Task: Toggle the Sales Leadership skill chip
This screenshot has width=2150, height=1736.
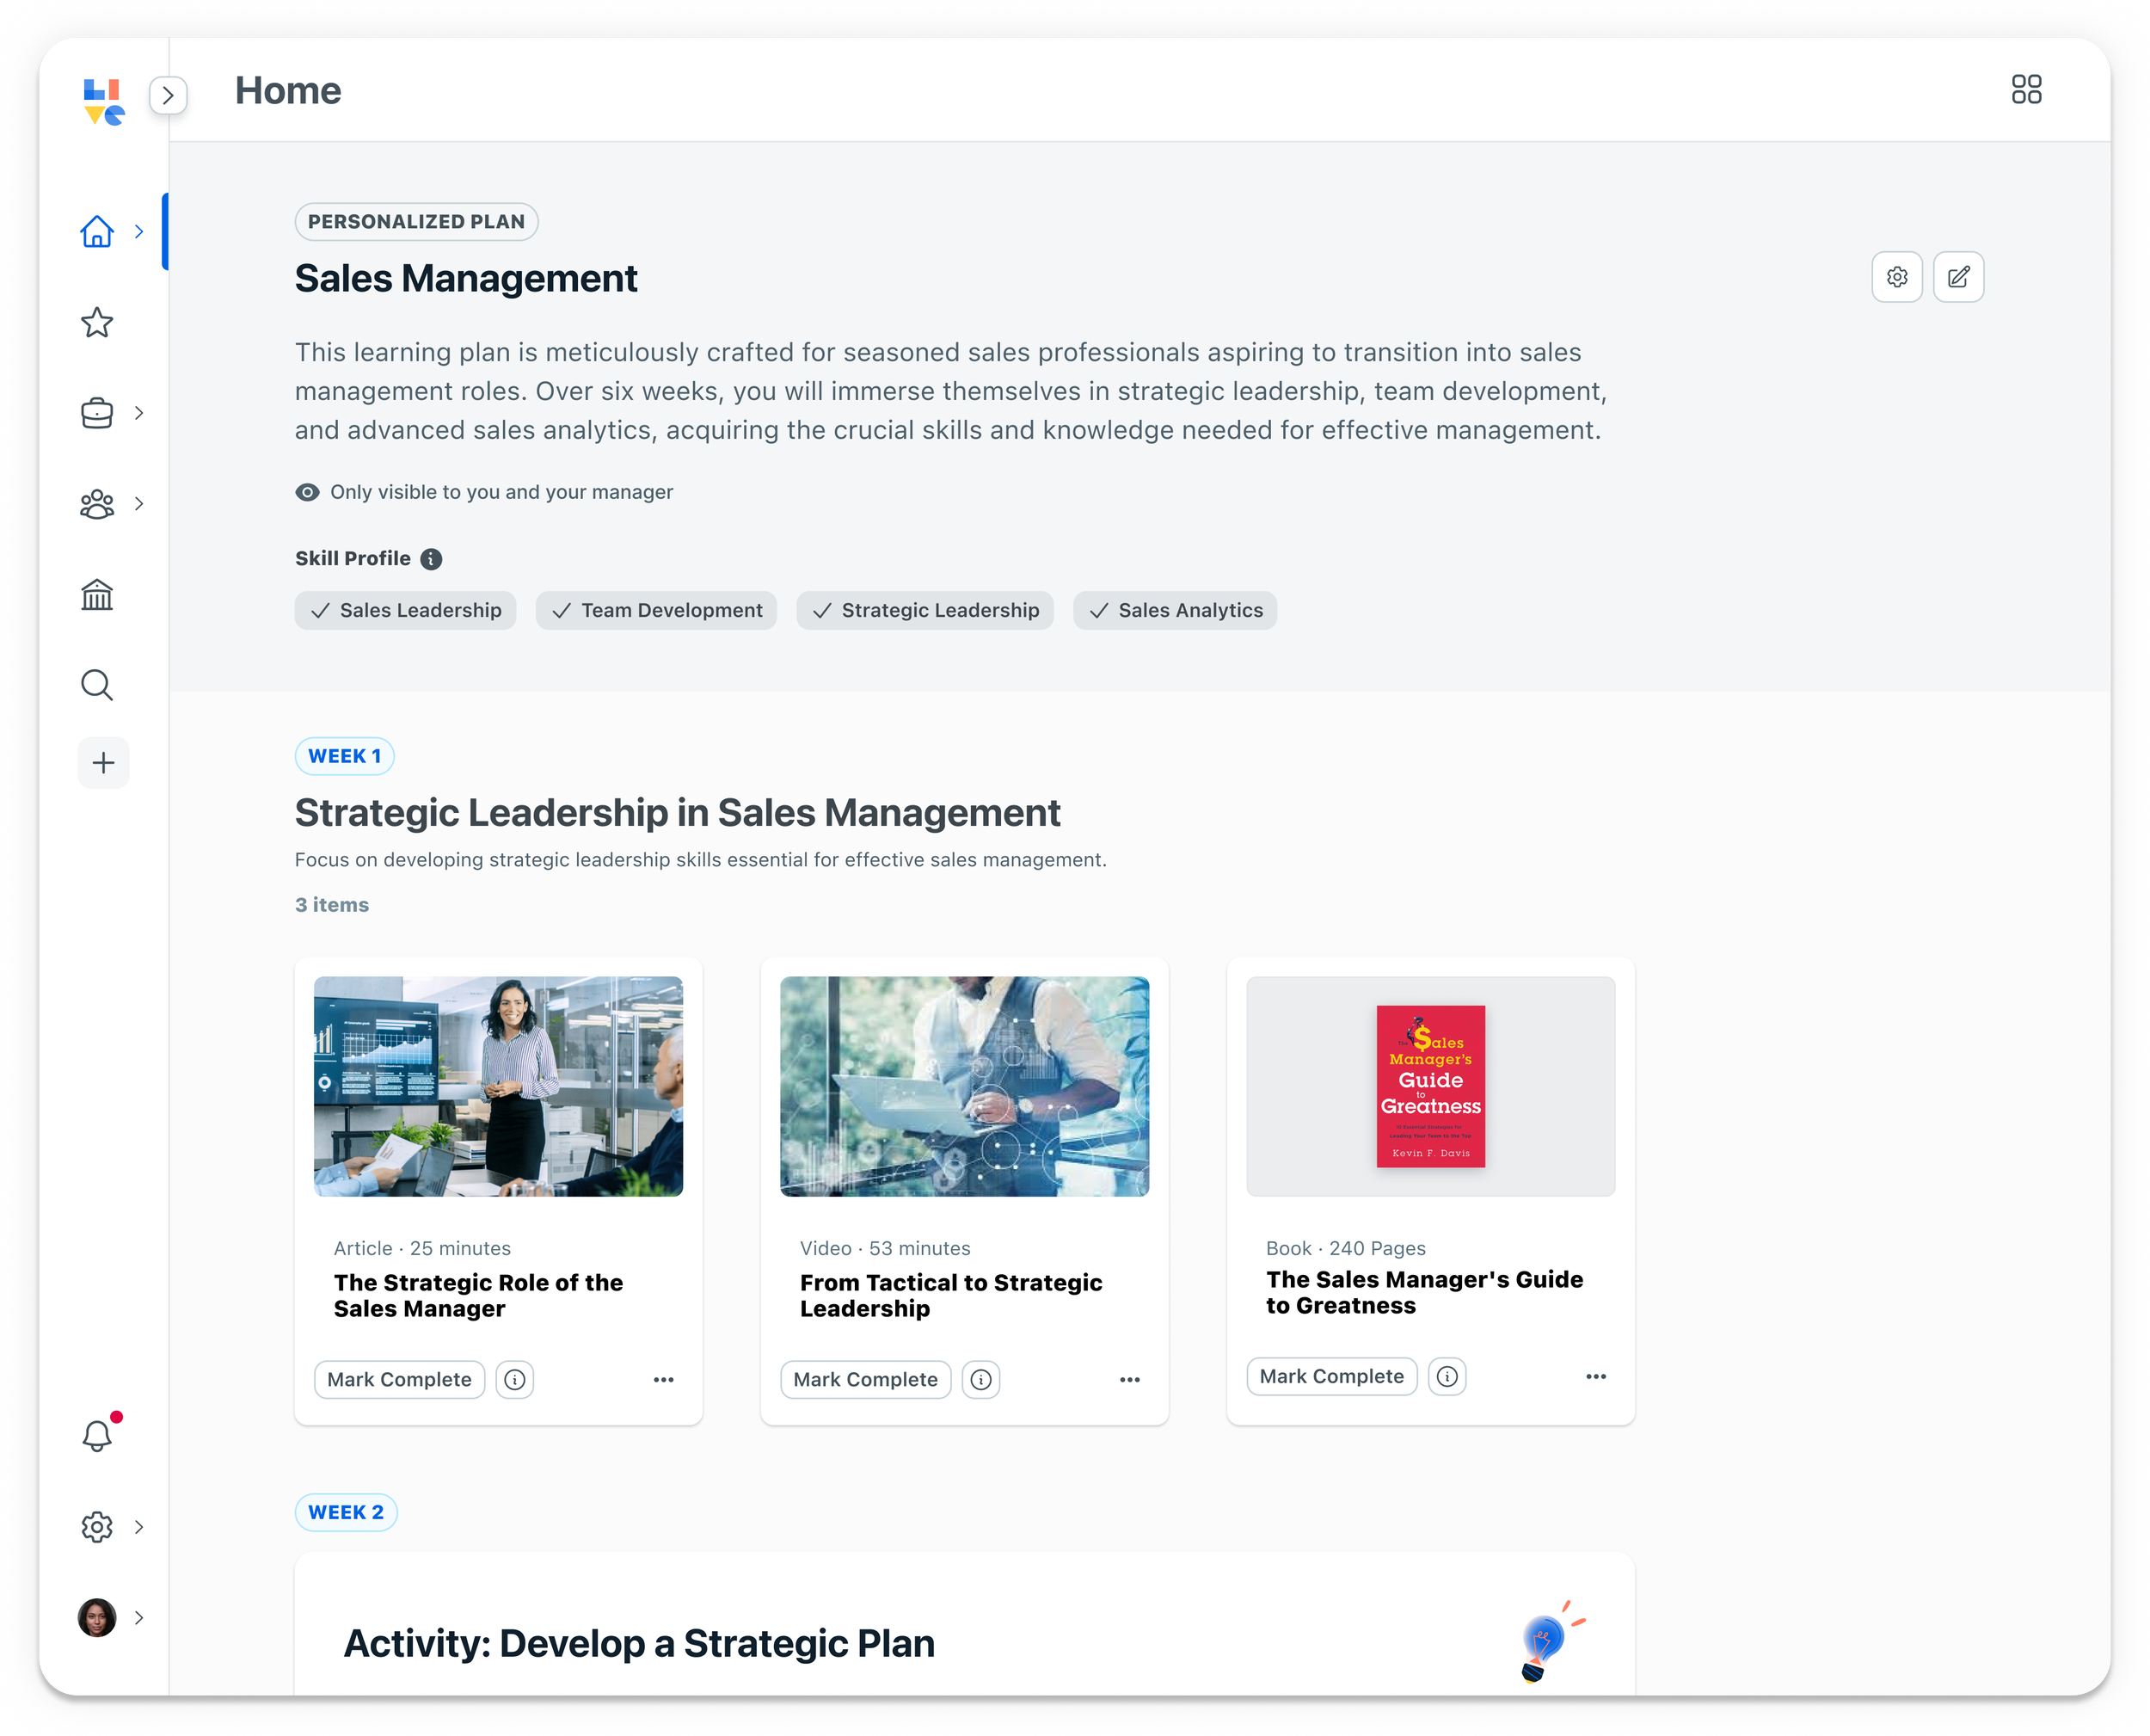Action: tap(406, 610)
